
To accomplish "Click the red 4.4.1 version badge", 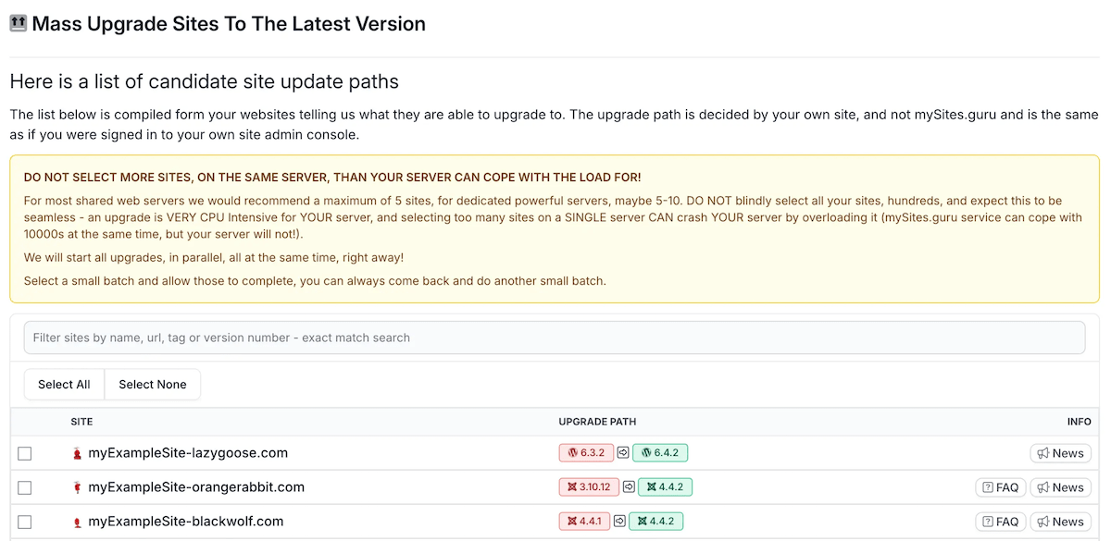I will click(x=584, y=522).
